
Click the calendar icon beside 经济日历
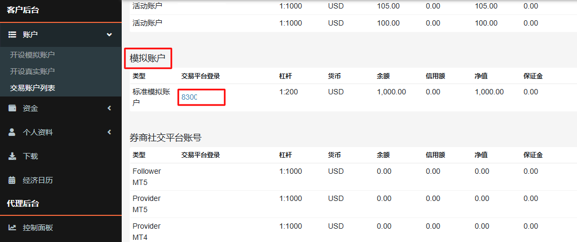(12, 180)
